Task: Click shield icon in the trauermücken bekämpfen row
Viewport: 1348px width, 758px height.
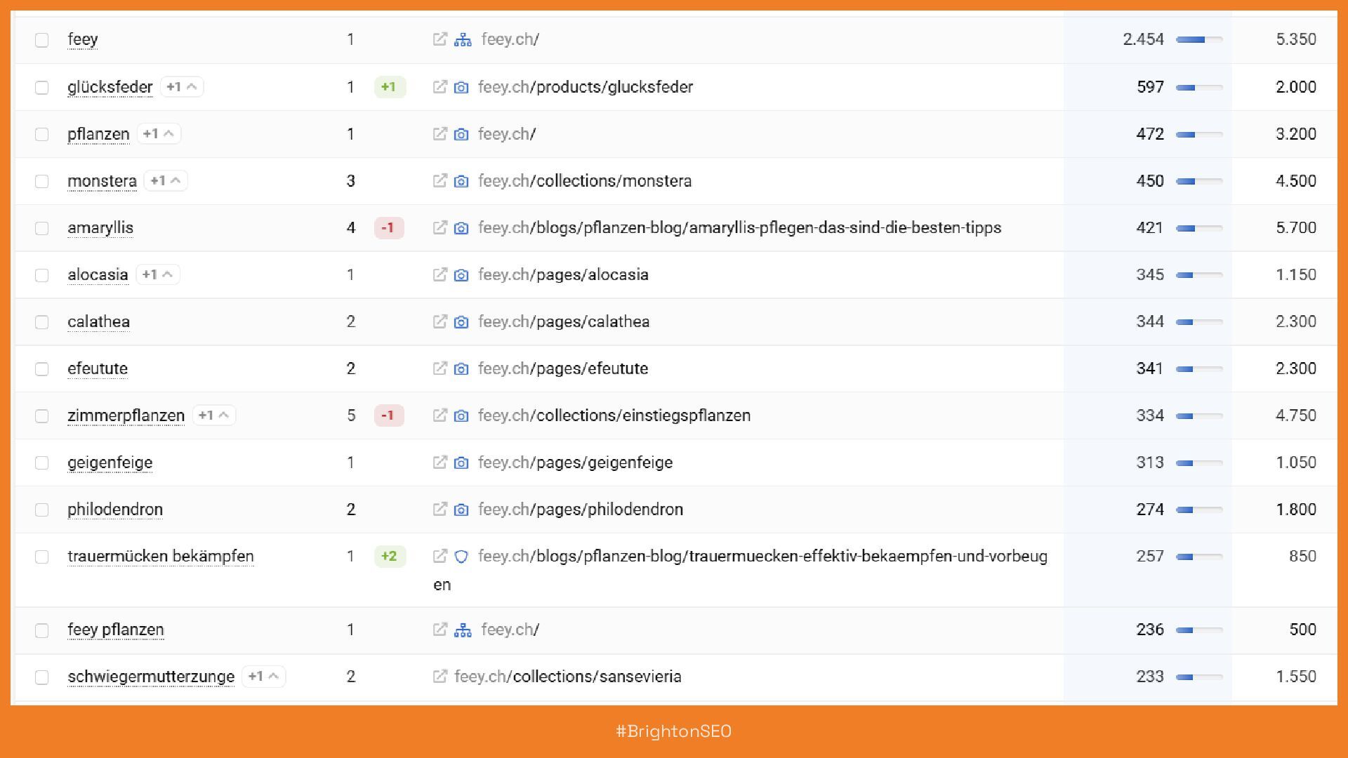Action: pyautogui.click(x=461, y=557)
